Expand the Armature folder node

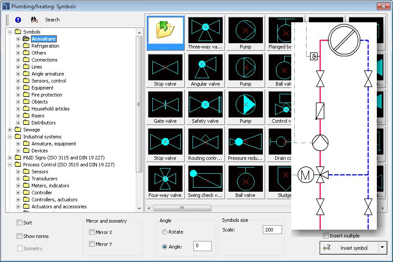tap(18, 39)
